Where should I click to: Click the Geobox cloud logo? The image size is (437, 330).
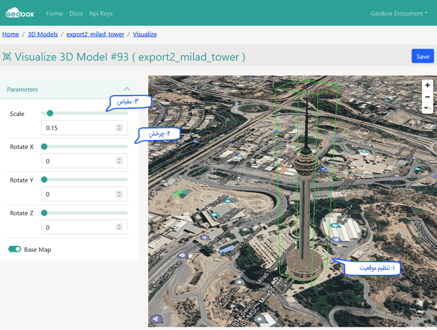(21, 13)
